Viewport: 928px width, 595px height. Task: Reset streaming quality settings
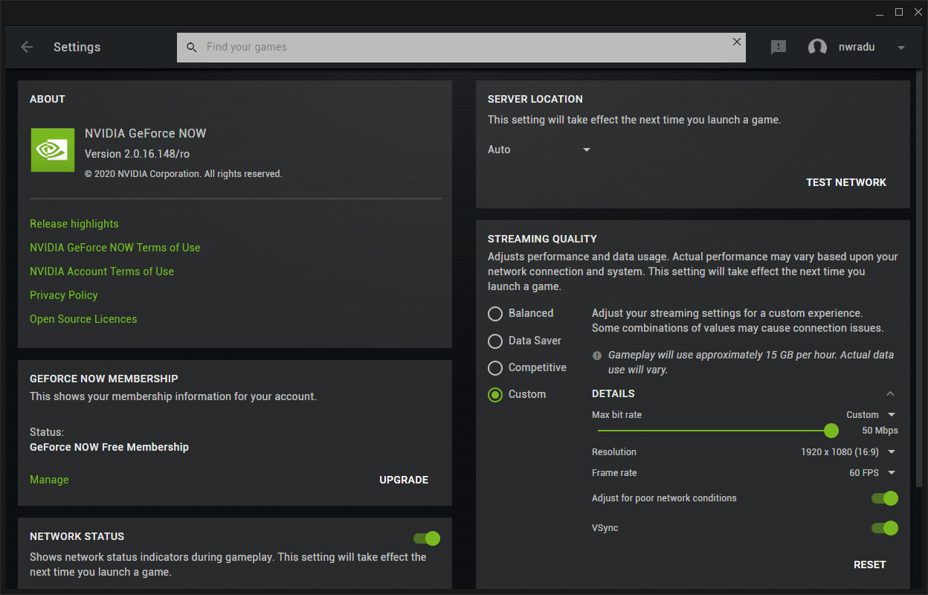[x=870, y=565]
